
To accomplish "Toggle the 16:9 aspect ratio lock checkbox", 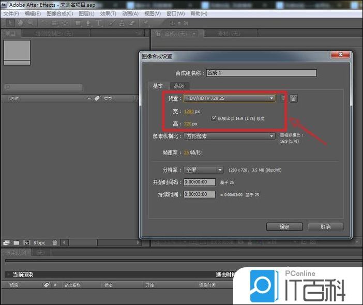I will point(214,118).
